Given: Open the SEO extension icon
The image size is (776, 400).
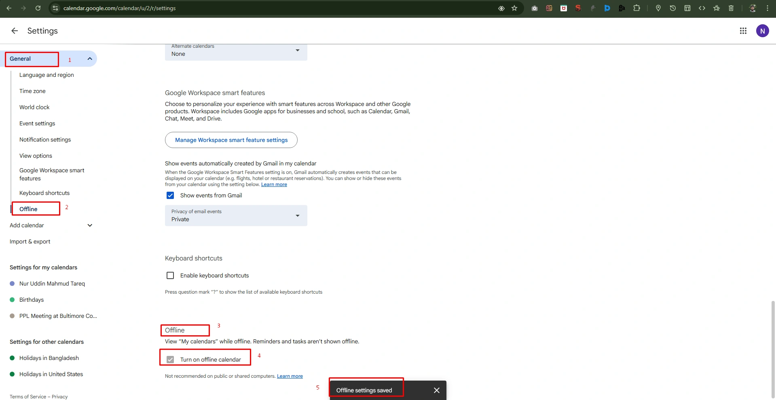Looking at the screenshot, I should (578, 8).
